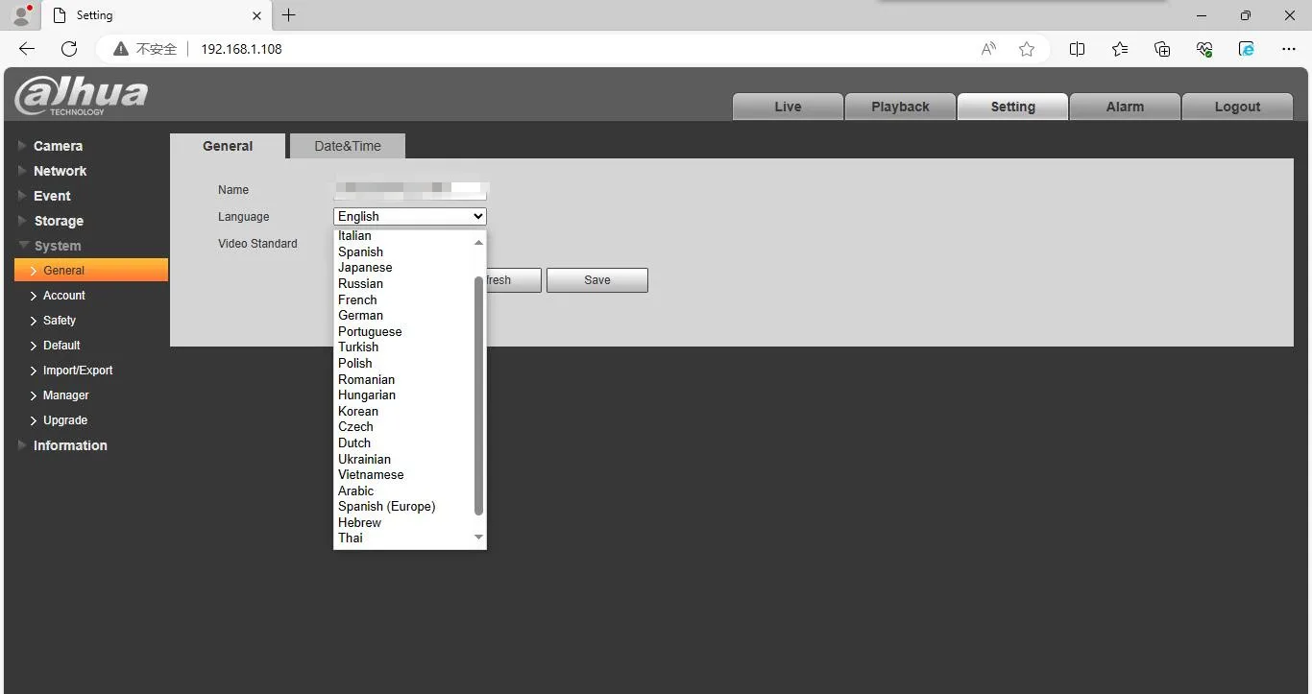Click the address bar URL 192.168.1.108
This screenshot has width=1312, height=694.
tap(241, 49)
